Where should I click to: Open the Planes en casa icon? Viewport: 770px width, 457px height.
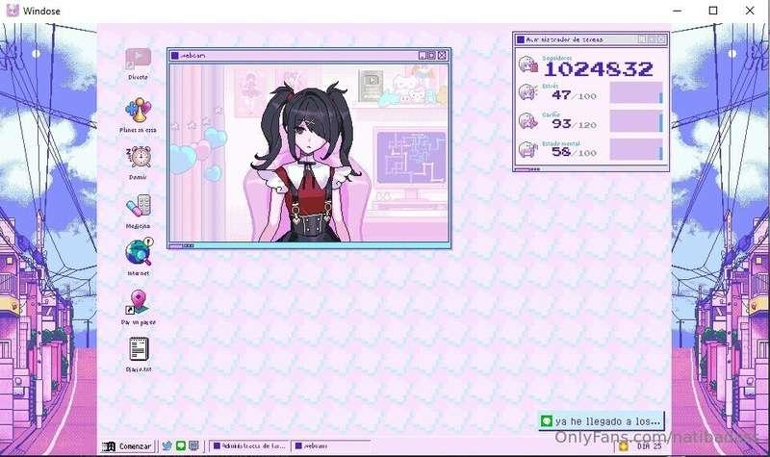point(138,110)
